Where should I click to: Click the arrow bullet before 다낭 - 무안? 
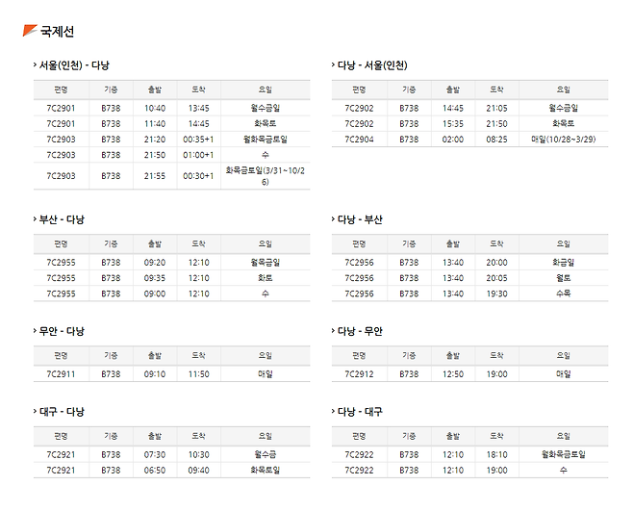[333, 331]
